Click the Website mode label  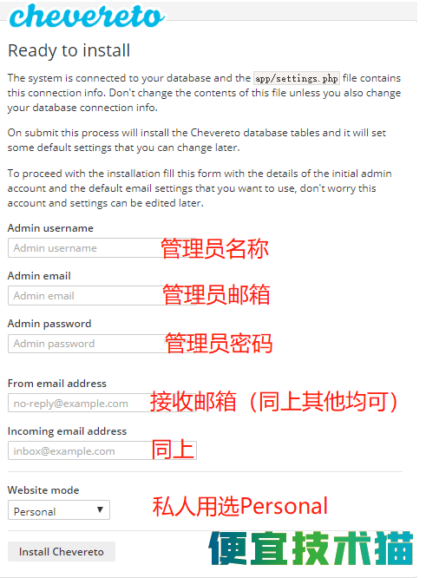click(43, 490)
